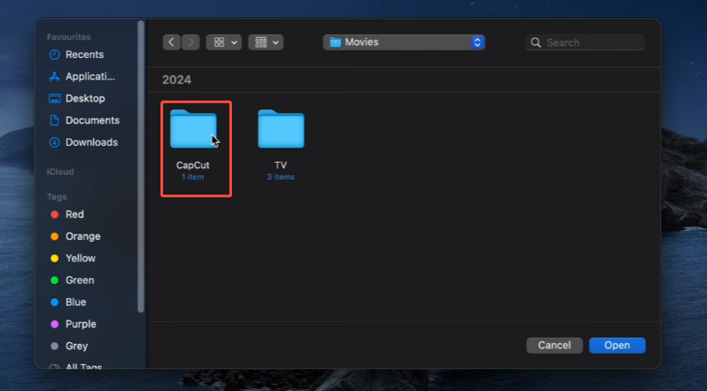Screen dimensions: 707x391
Task: Click the Purple tag label
Action: pyautogui.click(x=81, y=324)
